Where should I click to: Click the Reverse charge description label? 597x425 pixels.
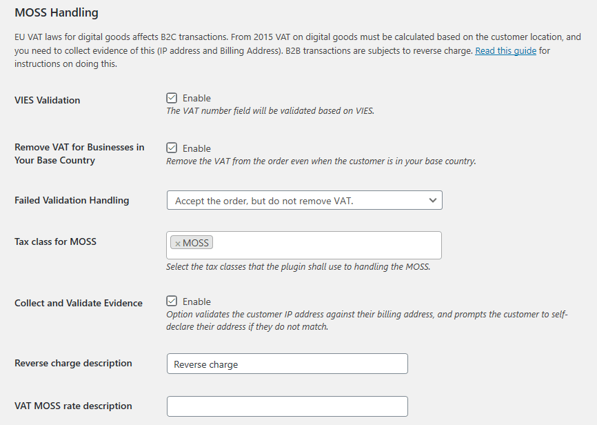click(73, 364)
